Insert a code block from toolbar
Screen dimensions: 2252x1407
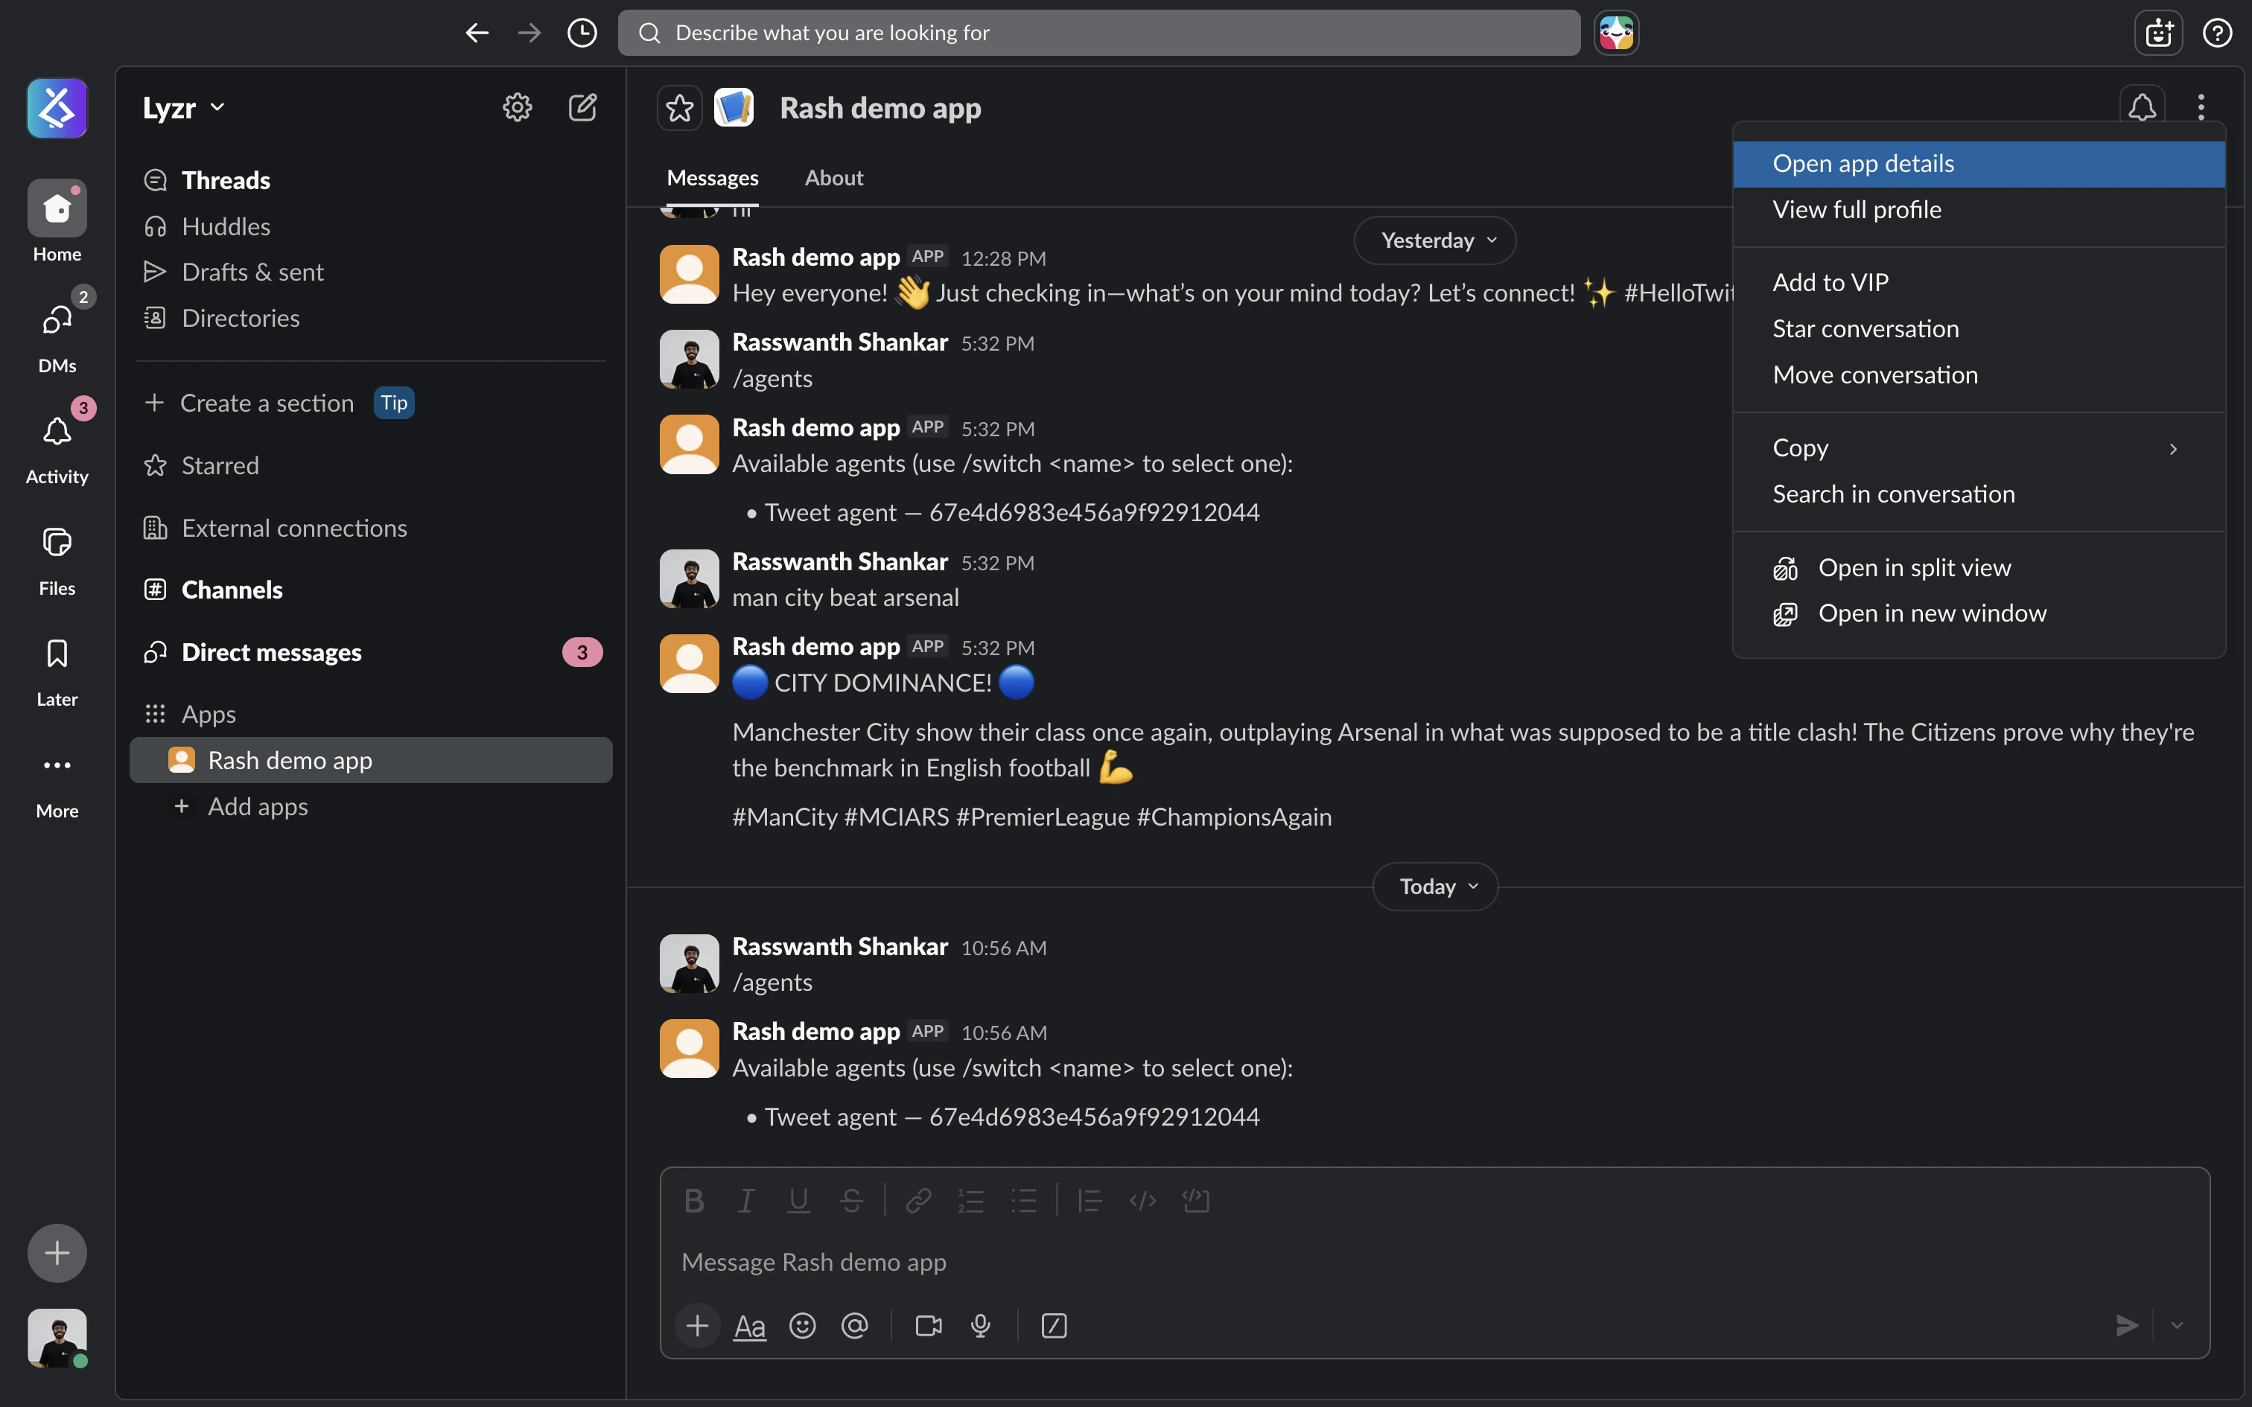1196,1200
